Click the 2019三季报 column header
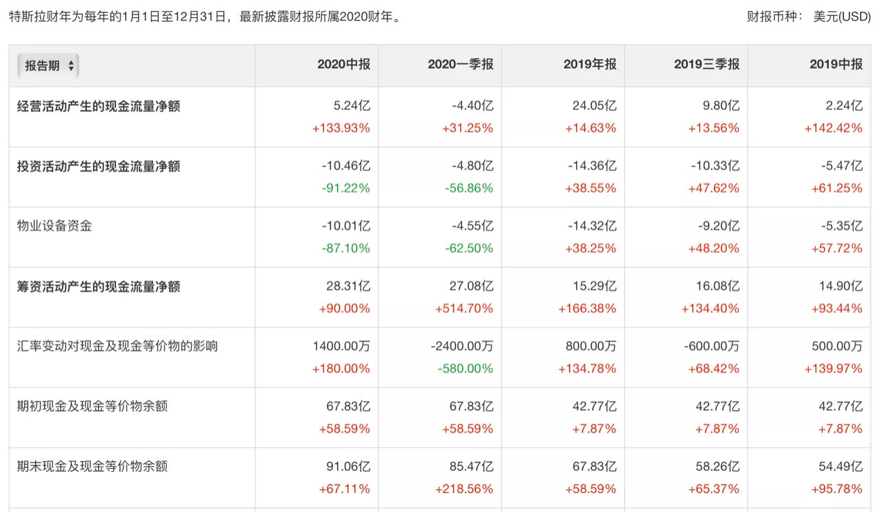 [x=707, y=65]
